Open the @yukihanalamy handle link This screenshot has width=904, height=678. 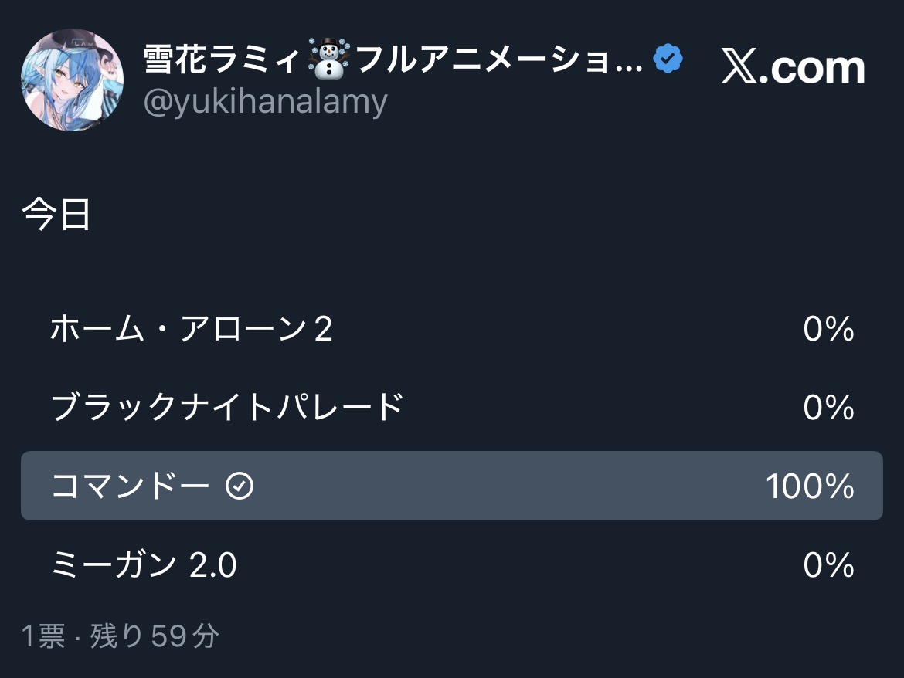[266, 101]
